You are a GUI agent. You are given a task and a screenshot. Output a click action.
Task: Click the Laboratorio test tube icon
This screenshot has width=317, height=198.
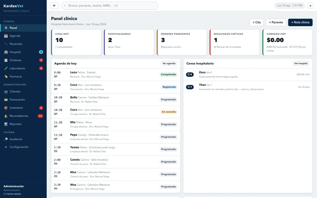6,68
